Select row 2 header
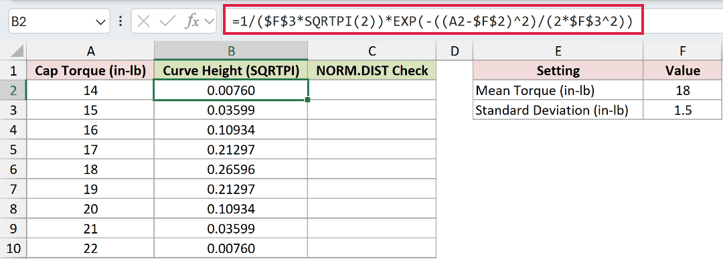723x259 pixels. coord(13,90)
